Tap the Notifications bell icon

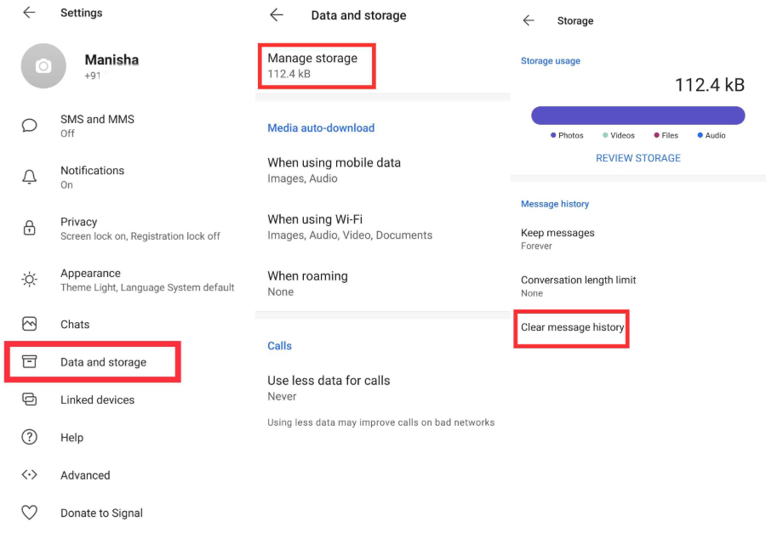[x=30, y=177]
